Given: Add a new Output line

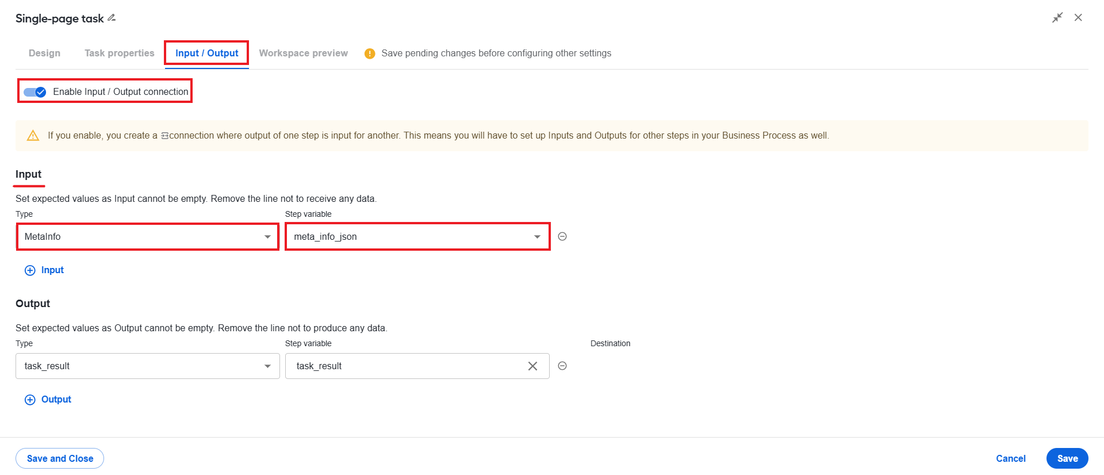Looking at the screenshot, I should coord(48,400).
